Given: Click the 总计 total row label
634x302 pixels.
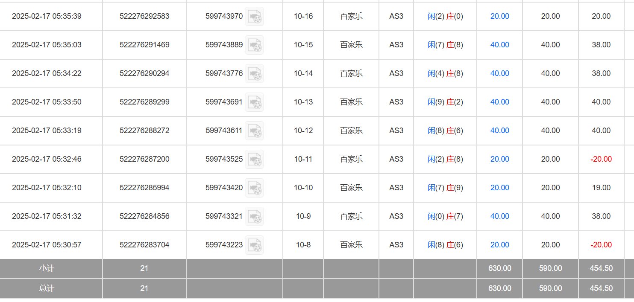Looking at the screenshot, I should [47, 288].
